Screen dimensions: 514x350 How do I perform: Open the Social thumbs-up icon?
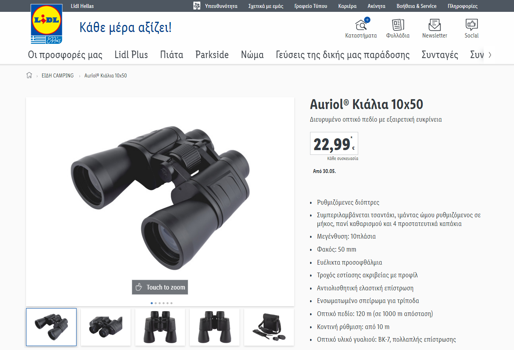471,25
